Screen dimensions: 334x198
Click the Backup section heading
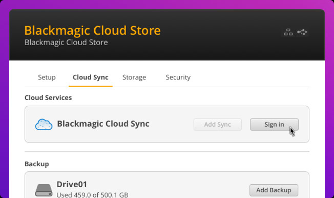37,164
